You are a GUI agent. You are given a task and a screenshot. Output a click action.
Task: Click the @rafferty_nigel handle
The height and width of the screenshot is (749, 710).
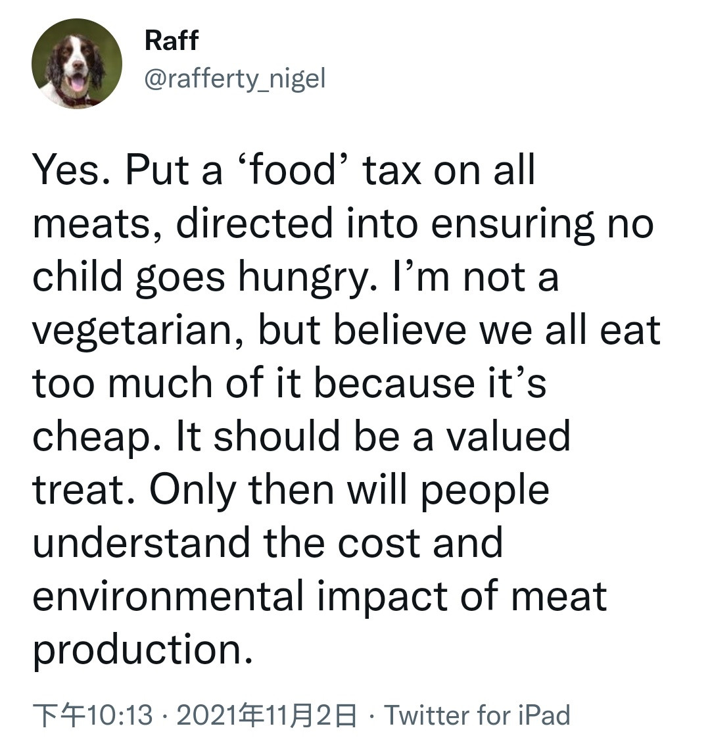[x=235, y=80]
